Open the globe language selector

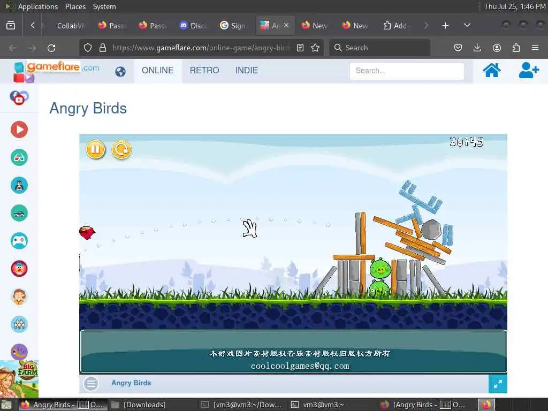(120, 72)
